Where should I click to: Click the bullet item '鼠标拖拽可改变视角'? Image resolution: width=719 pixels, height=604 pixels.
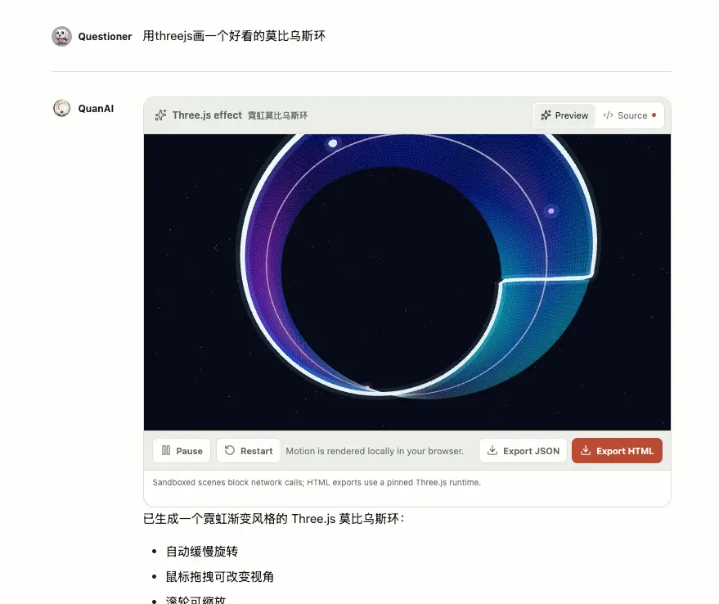(x=220, y=576)
